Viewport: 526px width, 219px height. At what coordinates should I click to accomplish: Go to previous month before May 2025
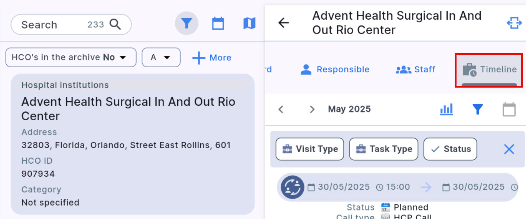(x=281, y=109)
